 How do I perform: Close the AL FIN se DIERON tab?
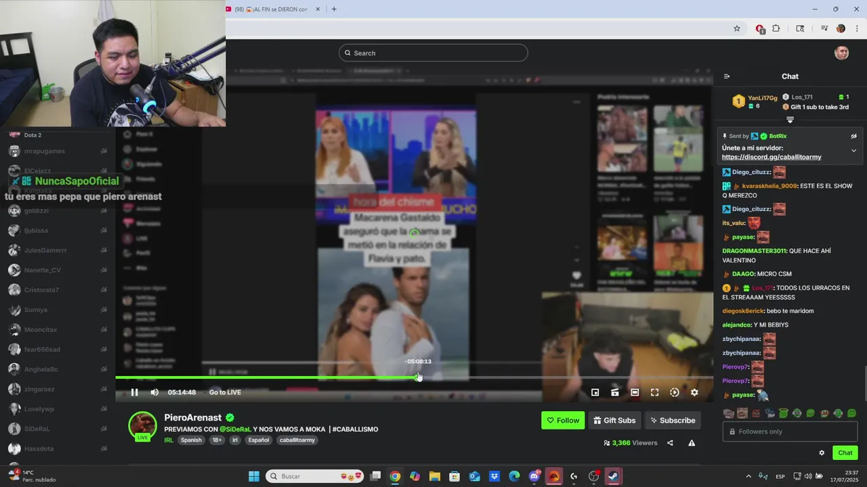point(318,9)
